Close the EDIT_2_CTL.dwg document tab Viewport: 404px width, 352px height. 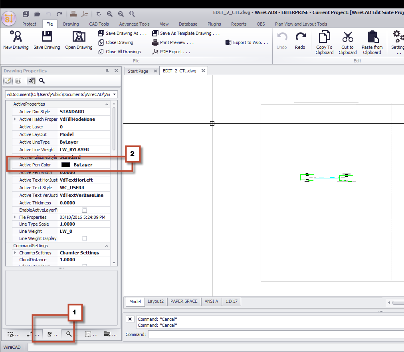coord(203,71)
